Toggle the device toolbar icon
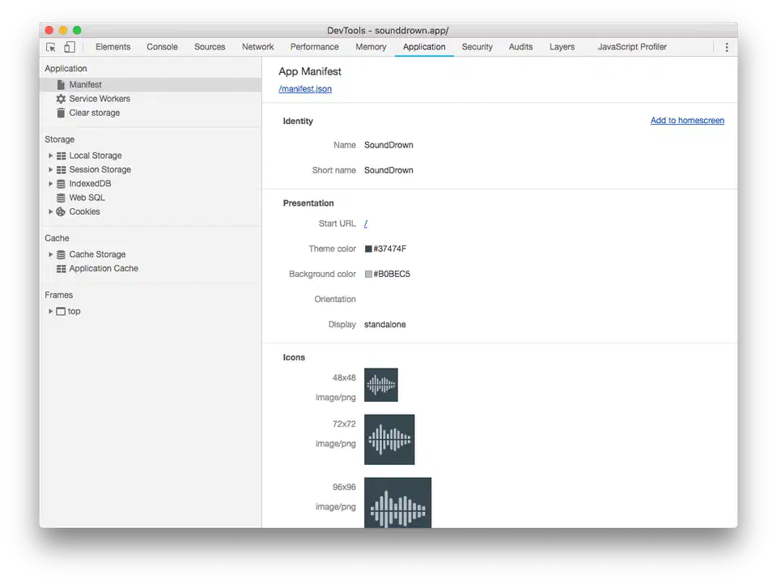The image size is (777, 584). pyautogui.click(x=69, y=47)
